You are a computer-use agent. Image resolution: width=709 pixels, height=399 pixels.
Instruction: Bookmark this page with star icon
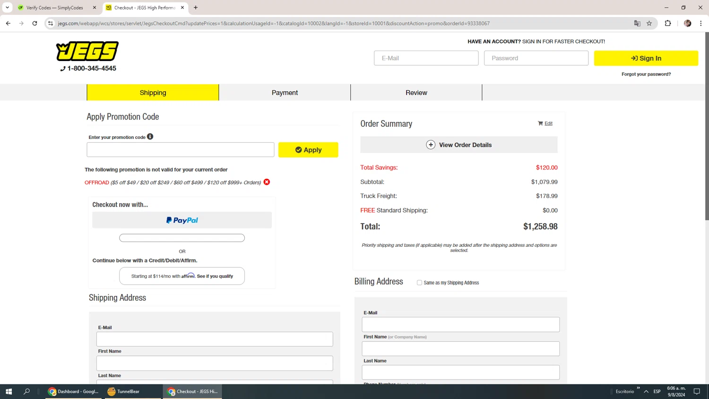(x=649, y=23)
